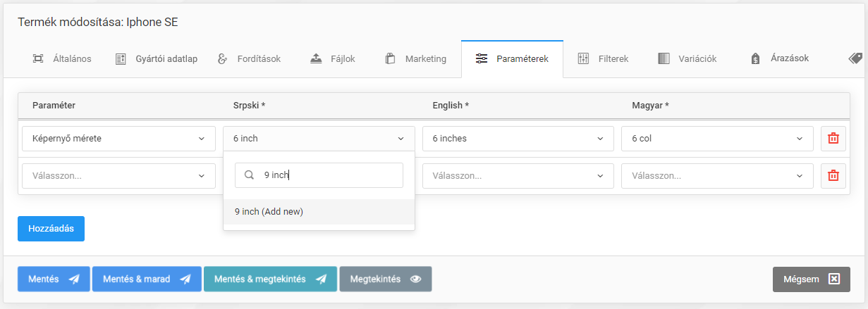Click the Gyártói adatlap sheet icon
The width and height of the screenshot is (868, 309).
click(121, 59)
